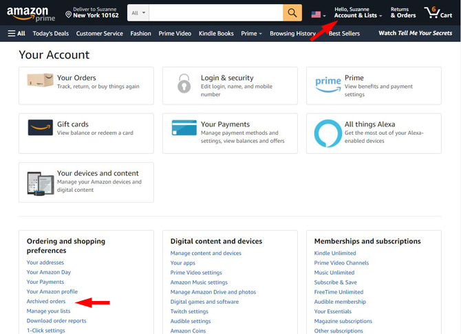
Task: Click the Prime membership card logo
Action: (328, 85)
